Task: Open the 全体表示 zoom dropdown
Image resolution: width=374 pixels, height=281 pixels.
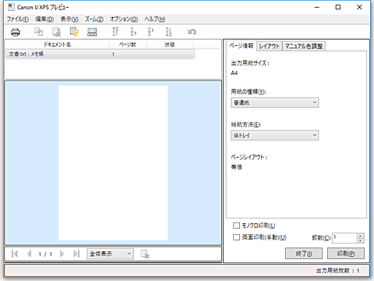Action: pyautogui.click(x=110, y=254)
